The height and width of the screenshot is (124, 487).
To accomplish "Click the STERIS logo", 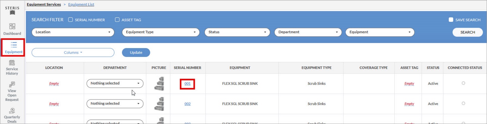I will 12,10.
